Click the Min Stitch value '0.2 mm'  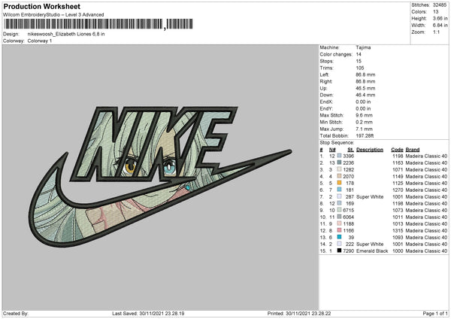point(364,122)
